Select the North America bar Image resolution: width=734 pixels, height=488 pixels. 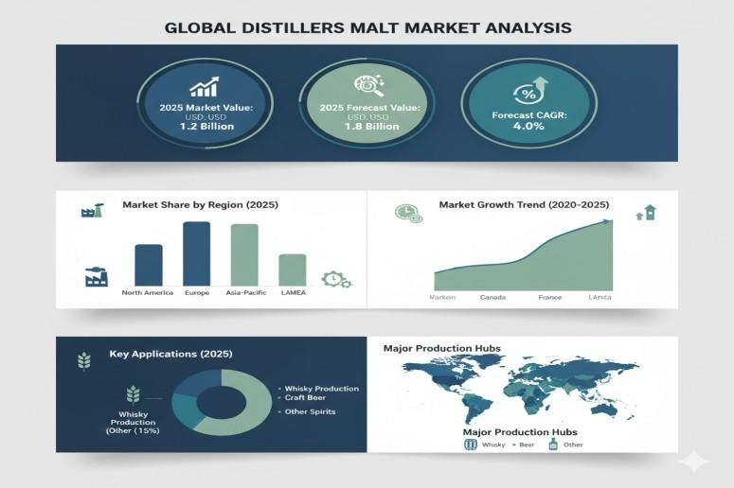coord(149,265)
